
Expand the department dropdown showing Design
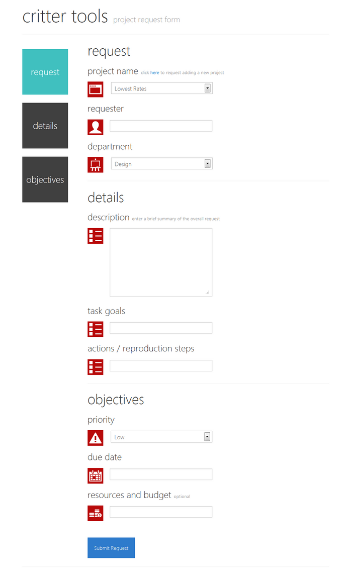point(162,164)
